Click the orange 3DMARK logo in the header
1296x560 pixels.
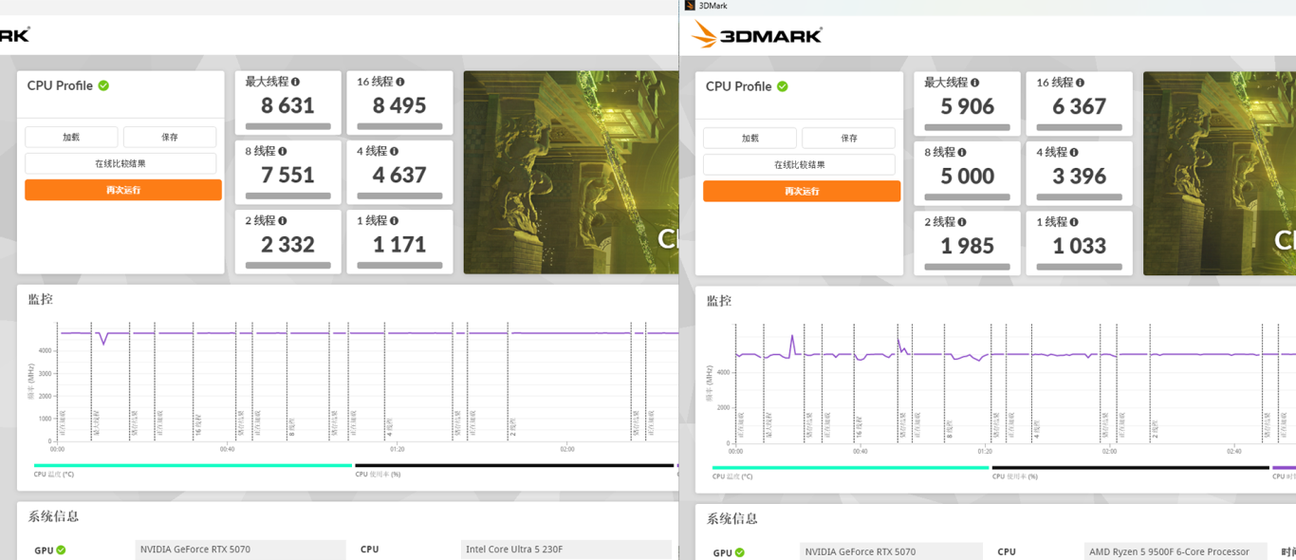(756, 35)
